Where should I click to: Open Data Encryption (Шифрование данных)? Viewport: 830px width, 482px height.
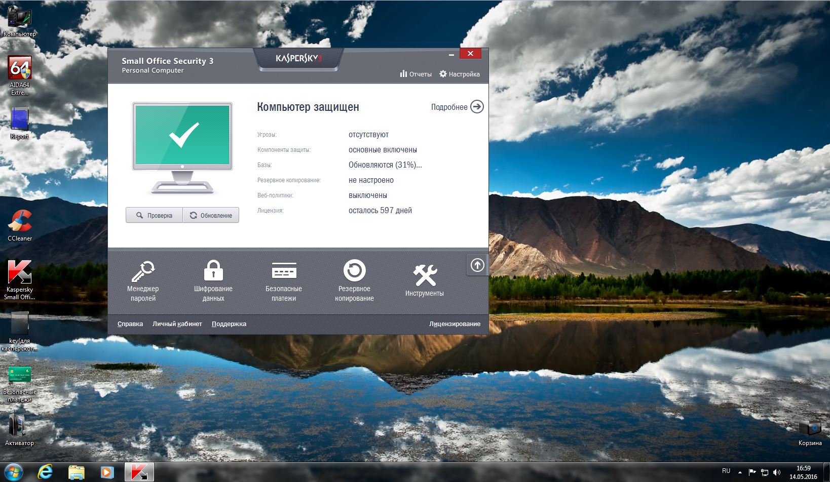coord(213,281)
